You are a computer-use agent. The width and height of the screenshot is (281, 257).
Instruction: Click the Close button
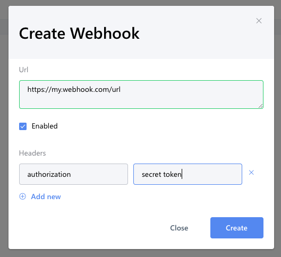(x=179, y=228)
